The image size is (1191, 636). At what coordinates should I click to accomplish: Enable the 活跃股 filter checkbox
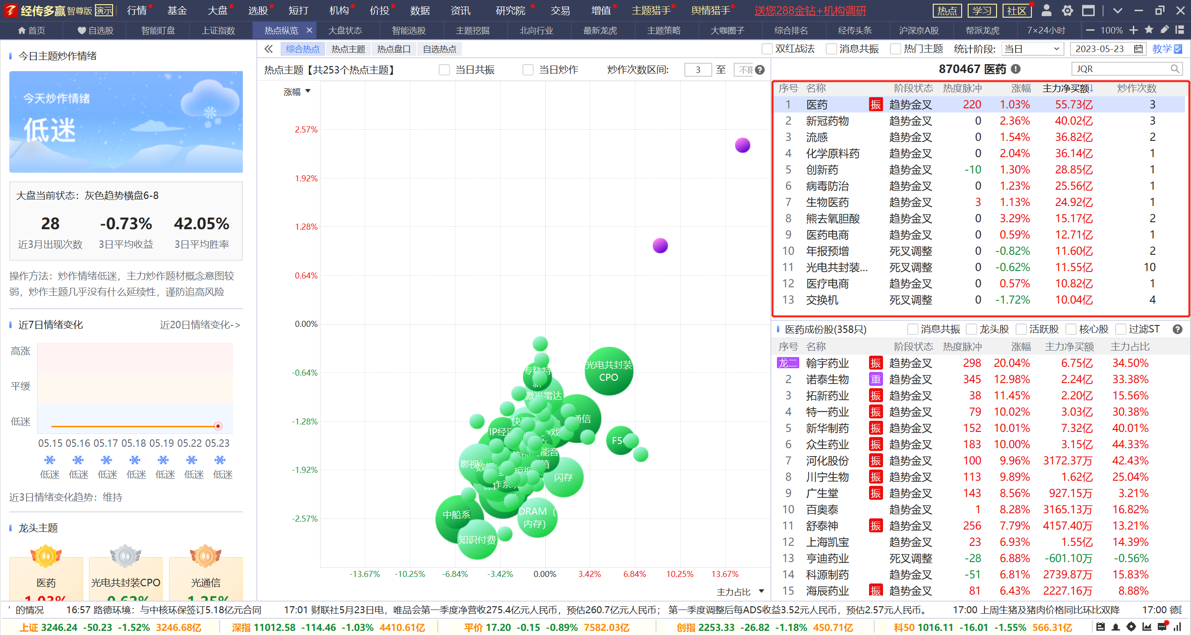pos(1021,329)
